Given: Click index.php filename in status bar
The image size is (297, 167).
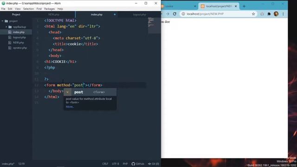Looking at the screenshot, I should 8,164.
